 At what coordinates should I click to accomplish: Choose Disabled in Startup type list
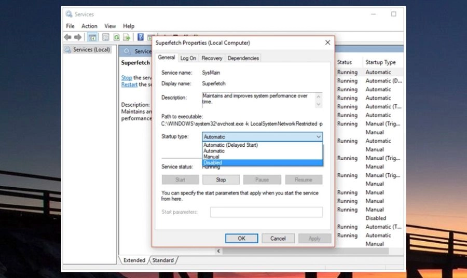262,162
